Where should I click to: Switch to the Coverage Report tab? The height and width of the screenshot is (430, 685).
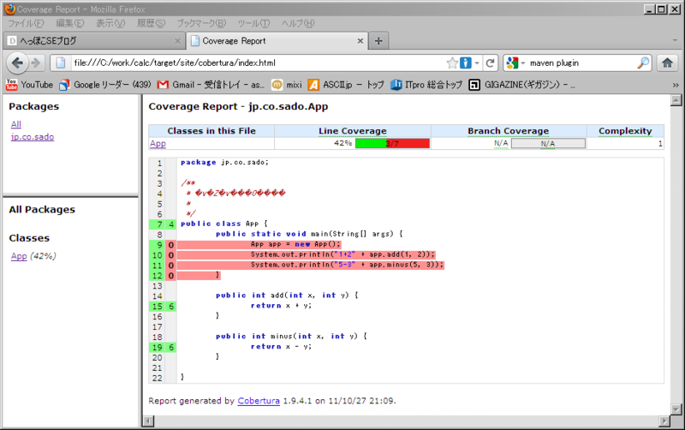[x=277, y=41]
